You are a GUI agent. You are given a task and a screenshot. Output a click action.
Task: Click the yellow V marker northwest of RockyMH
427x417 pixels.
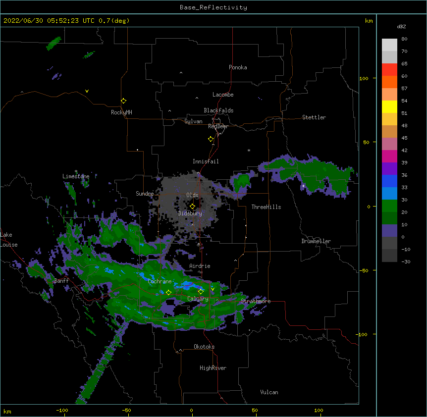[87, 91]
